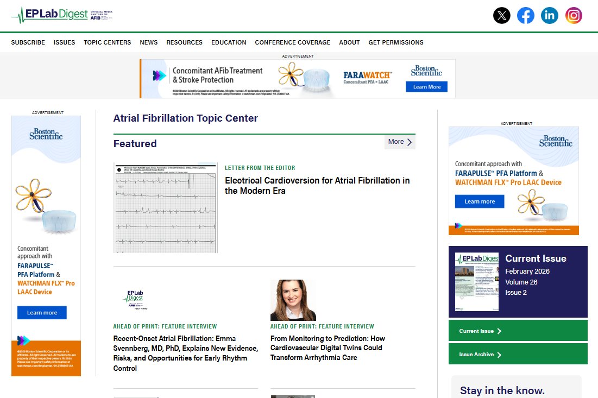Open the Get Permissions menu item

click(x=396, y=42)
